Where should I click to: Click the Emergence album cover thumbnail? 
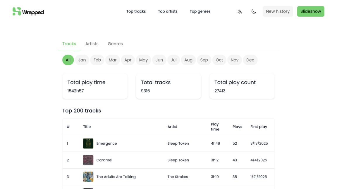88,143
